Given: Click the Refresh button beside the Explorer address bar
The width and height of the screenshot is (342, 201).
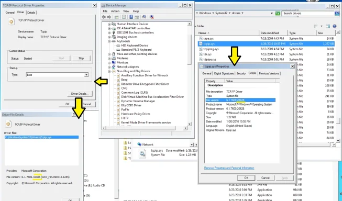Looking at the screenshot, I should tap(278, 13).
